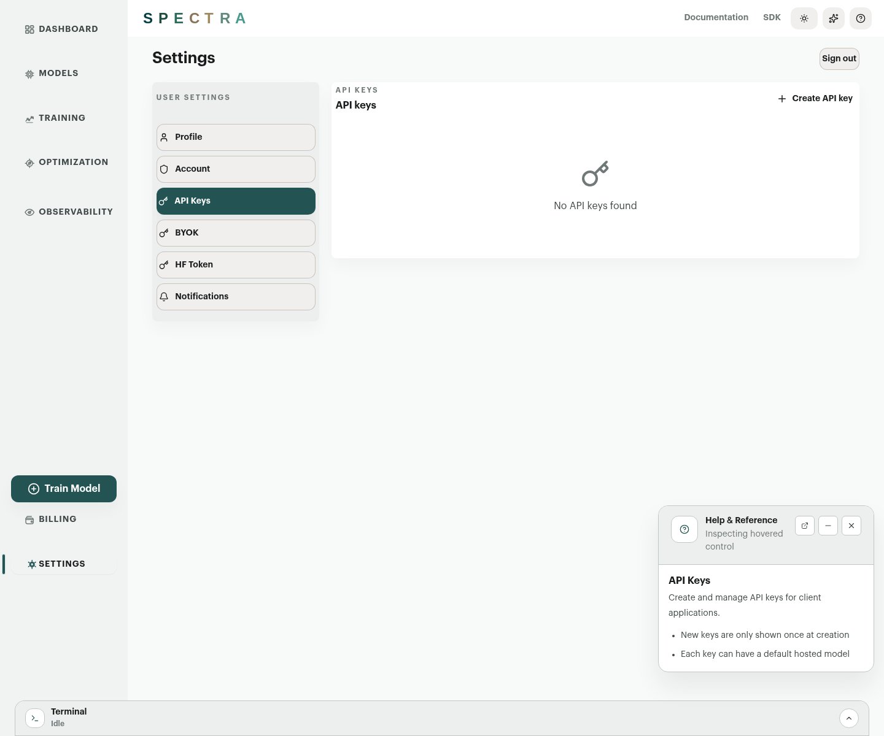
Task: Open the HF Token tab
Action: point(236,265)
